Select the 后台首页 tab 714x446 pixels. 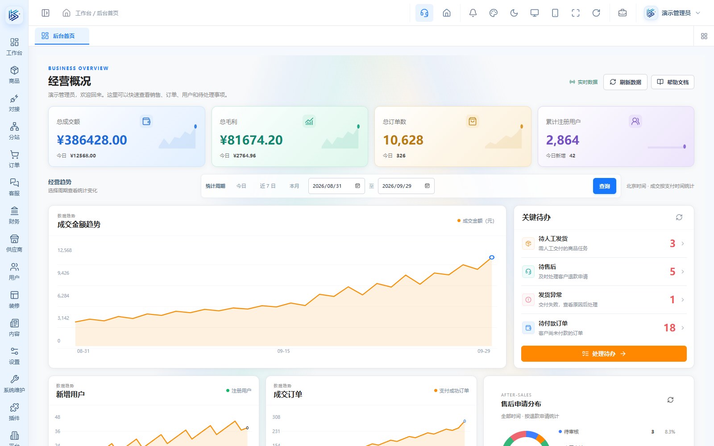62,36
